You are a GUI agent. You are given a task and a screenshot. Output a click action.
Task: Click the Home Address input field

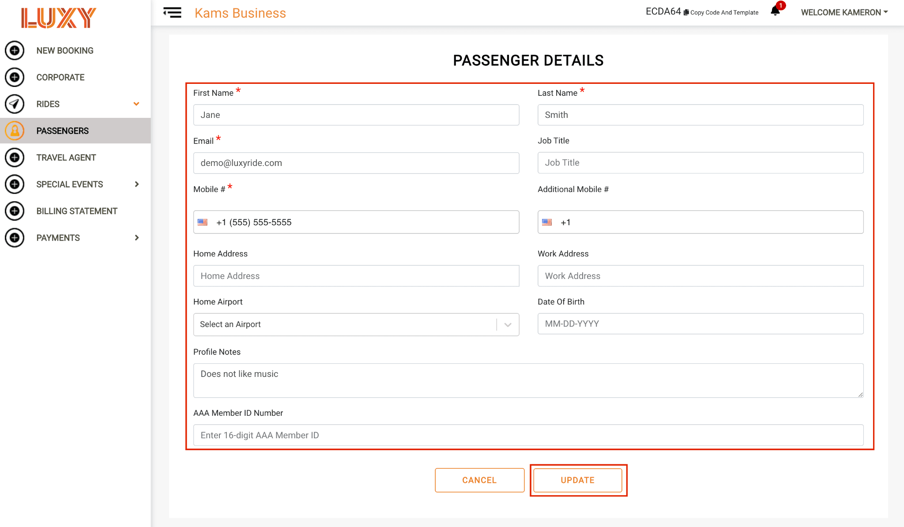click(x=356, y=276)
